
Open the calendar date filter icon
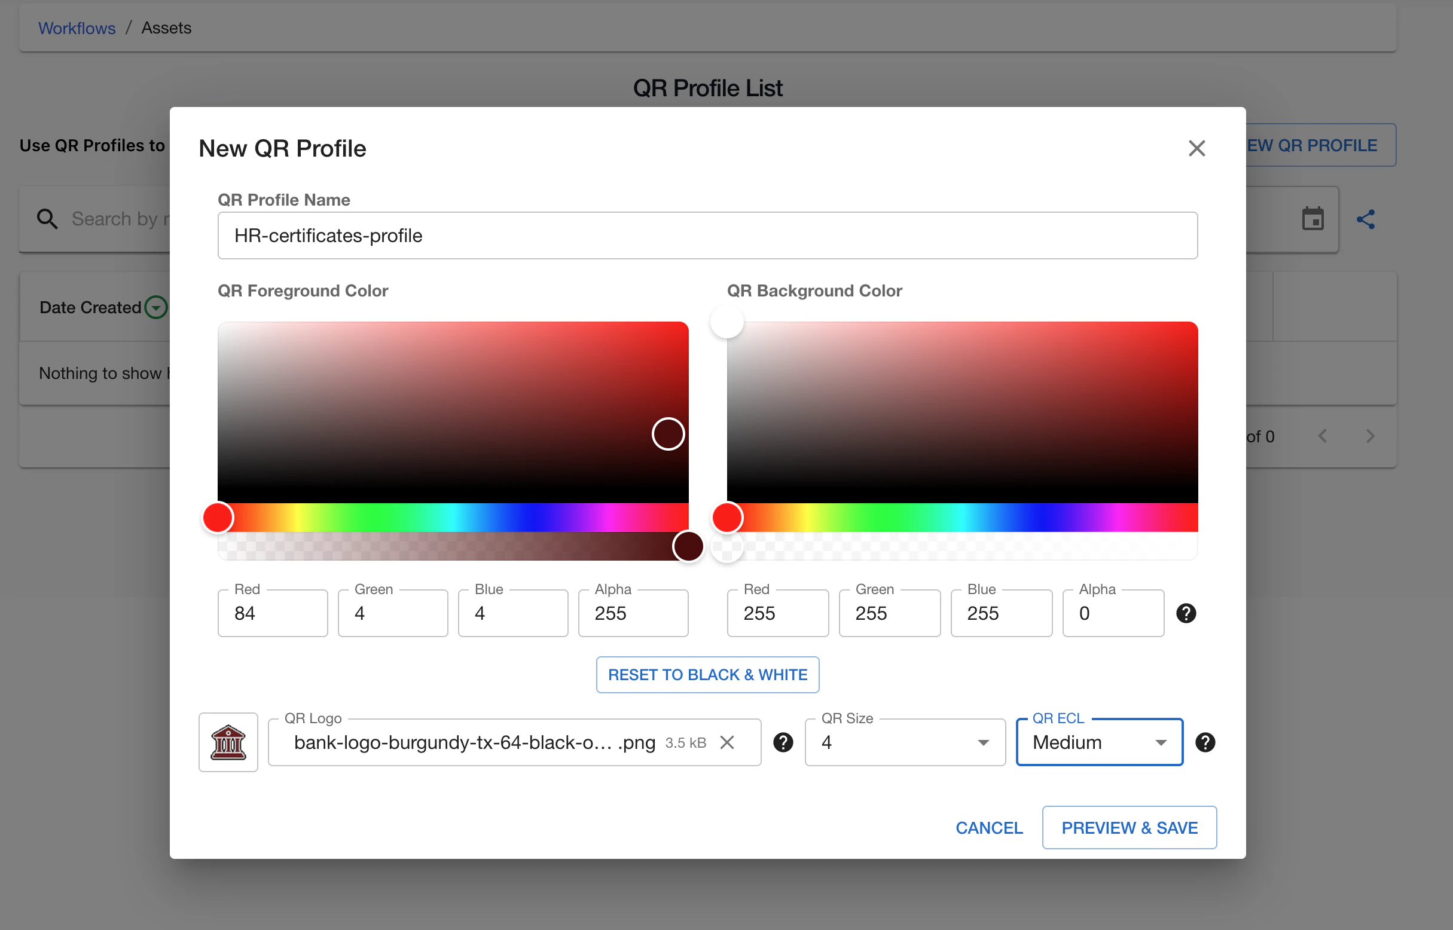(1312, 220)
